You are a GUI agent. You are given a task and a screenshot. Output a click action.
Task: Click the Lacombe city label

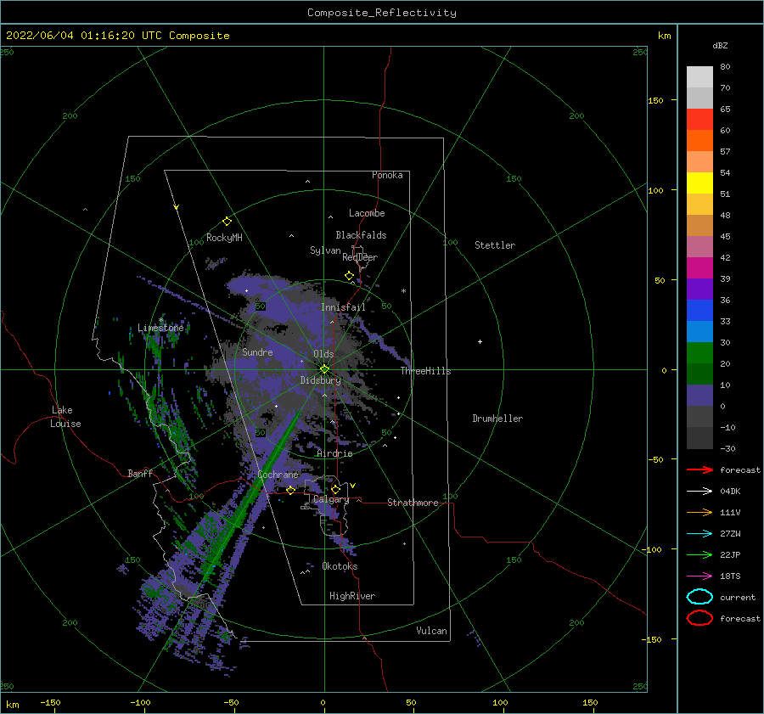[x=367, y=213]
